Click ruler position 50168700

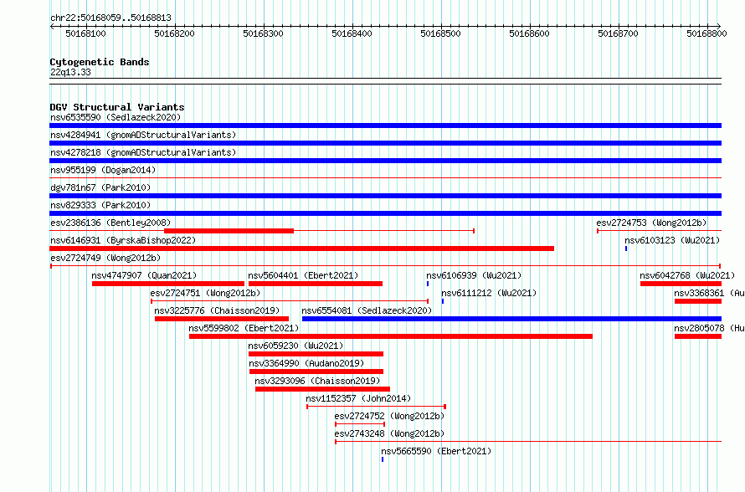618,33
